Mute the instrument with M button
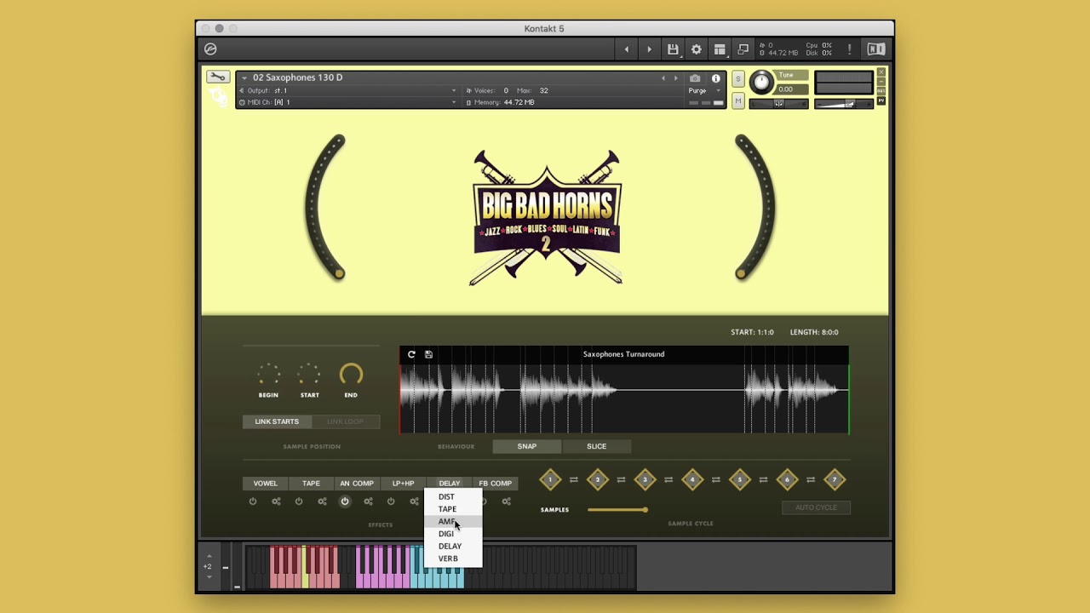Viewport: 1090px width, 613px height. pyautogui.click(x=738, y=101)
